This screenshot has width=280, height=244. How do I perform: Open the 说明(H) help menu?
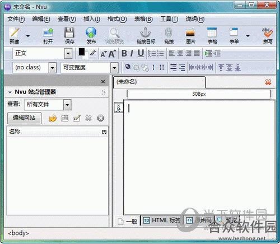pos(195,19)
